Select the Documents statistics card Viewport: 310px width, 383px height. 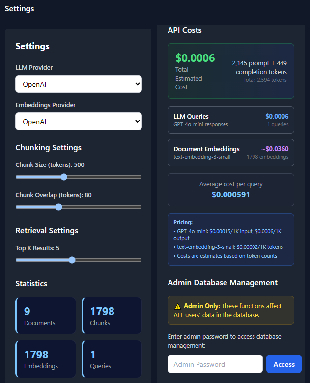coord(46,316)
